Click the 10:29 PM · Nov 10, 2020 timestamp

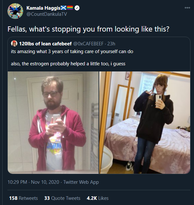[x=34, y=182]
